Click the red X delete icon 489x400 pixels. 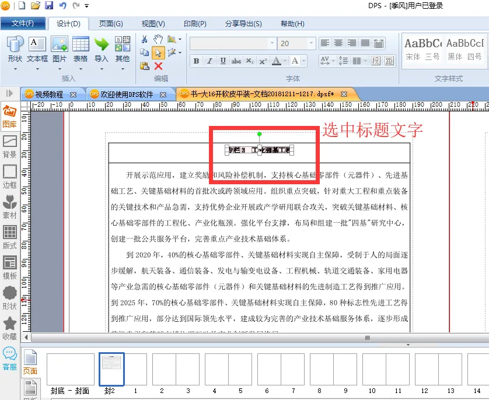tap(158, 66)
